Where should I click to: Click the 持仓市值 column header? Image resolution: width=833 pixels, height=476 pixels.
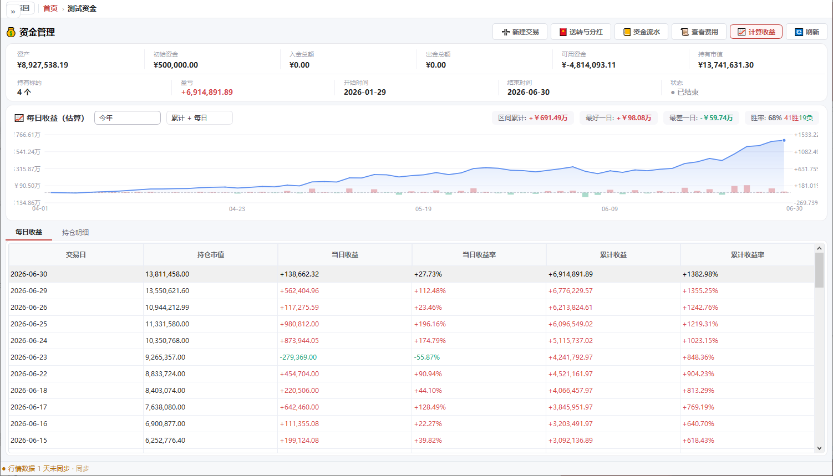[211, 255]
